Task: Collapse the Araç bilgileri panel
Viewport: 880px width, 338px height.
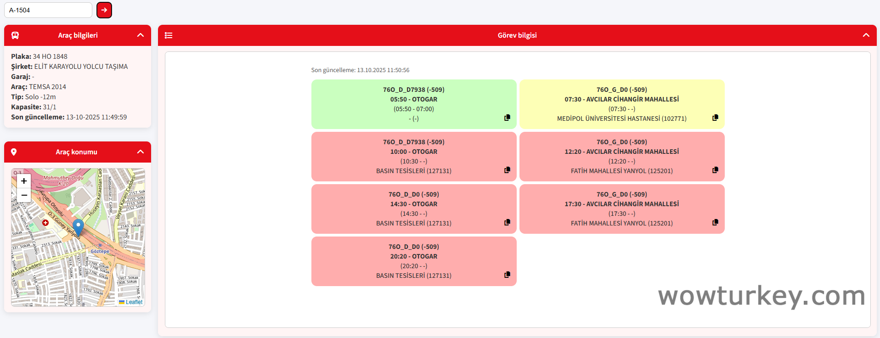Action: [x=141, y=35]
